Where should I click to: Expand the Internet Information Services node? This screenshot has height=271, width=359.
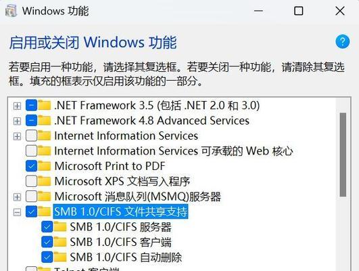17,136
